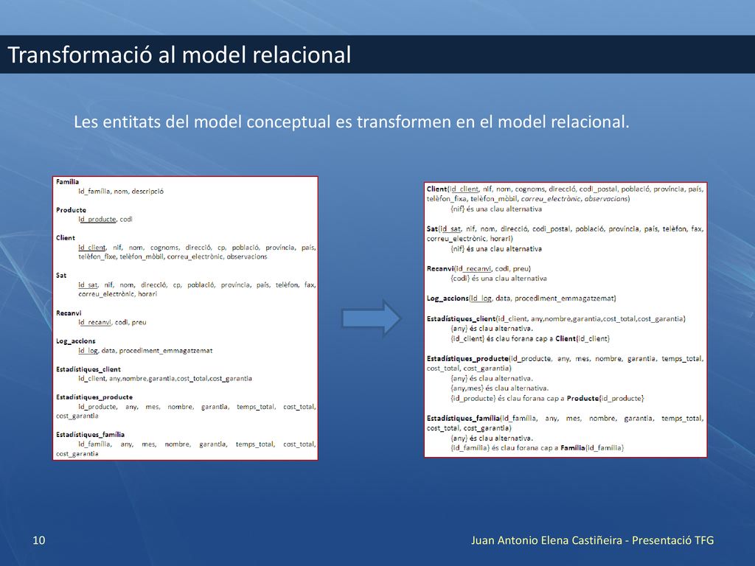755x566 pixels.
Task: Click 'id_família, nom, descripció' attribute line
Action: (x=121, y=191)
